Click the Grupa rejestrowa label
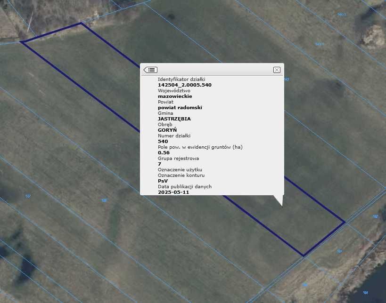Image resolution: width=386 pixels, height=303 pixels. pyautogui.click(x=177, y=159)
